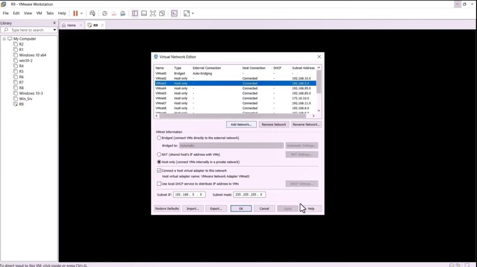Click the Pause VM toolbar icon

[x=75, y=13]
